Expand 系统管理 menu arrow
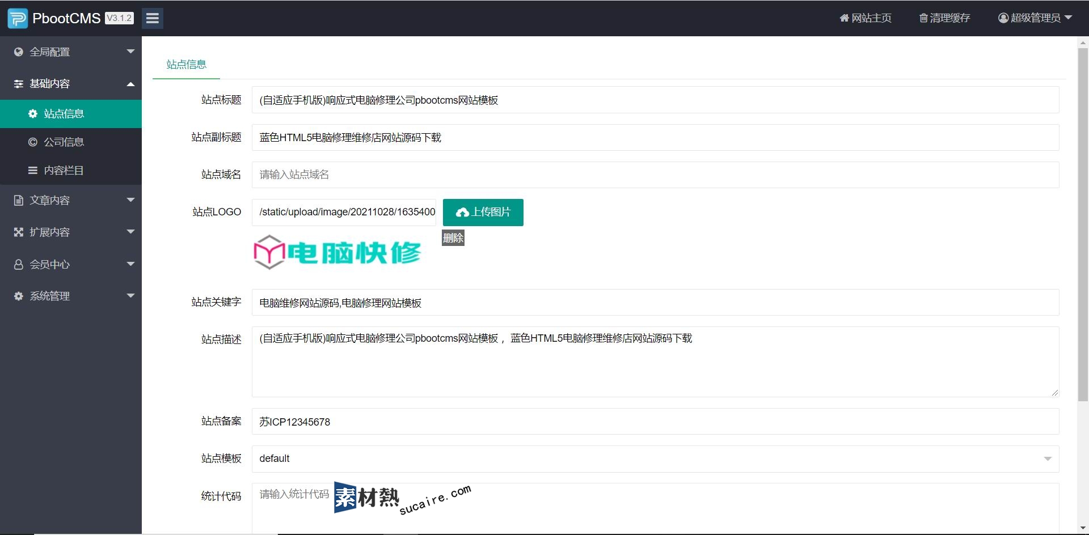The width and height of the screenshot is (1089, 535). (x=130, y=296)
